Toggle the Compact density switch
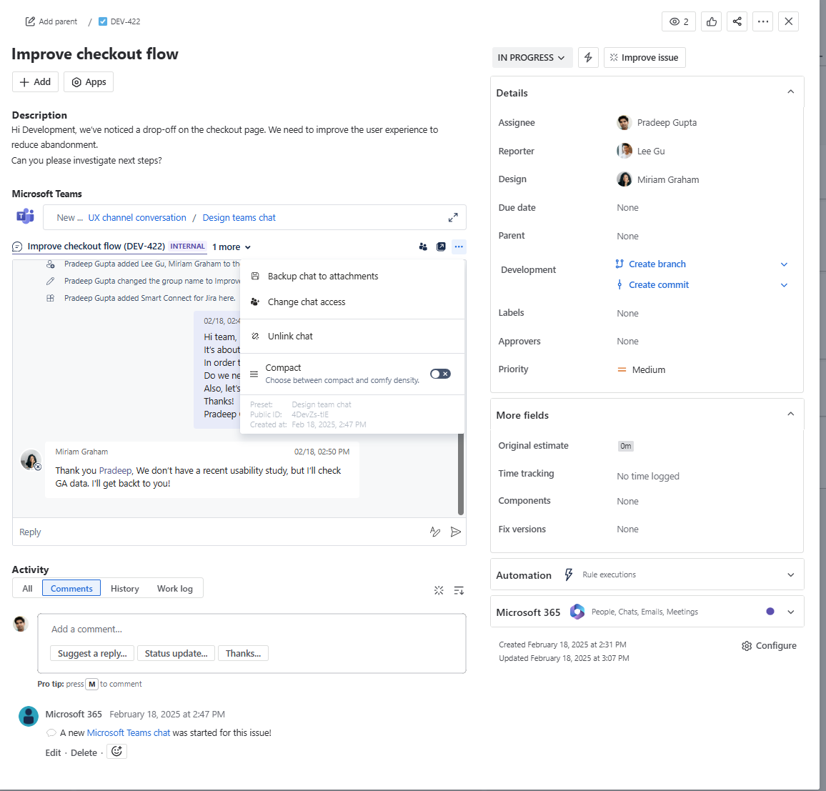 pos(440,374)
